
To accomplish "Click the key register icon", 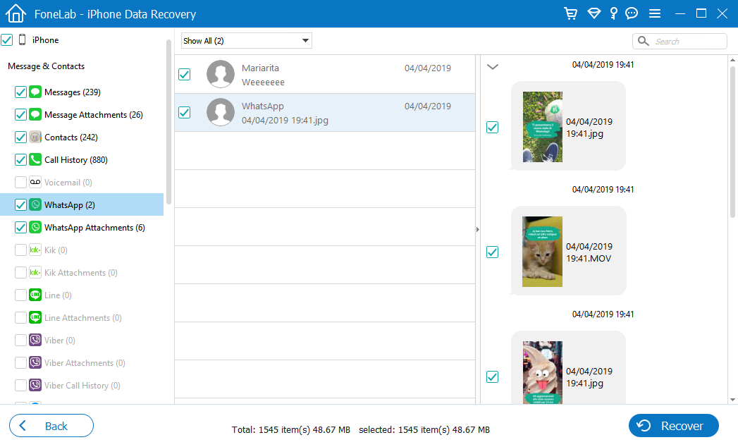I will (614, 13).
